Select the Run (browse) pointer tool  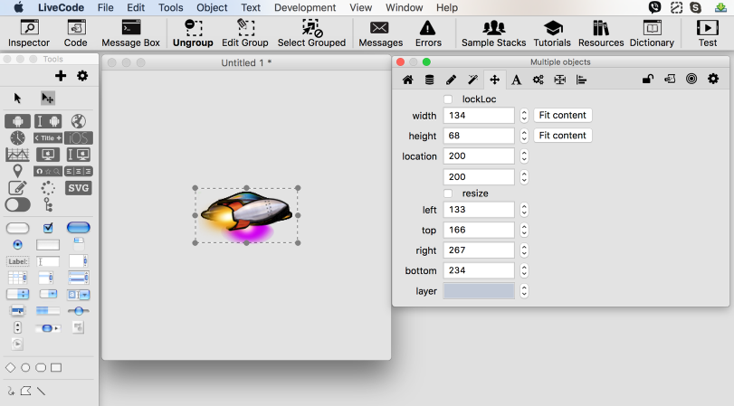(x=18, y=99)
